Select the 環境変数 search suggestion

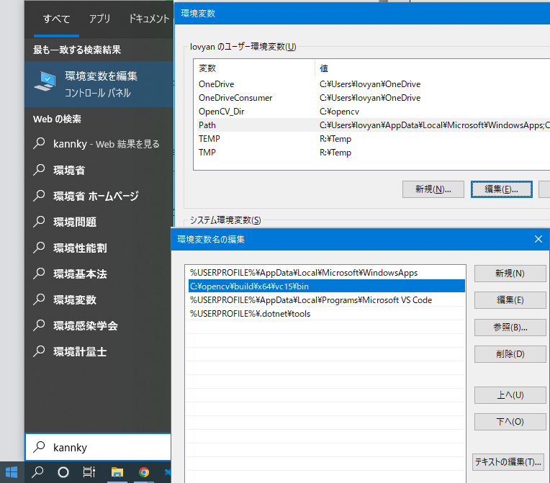click(99, 299)
